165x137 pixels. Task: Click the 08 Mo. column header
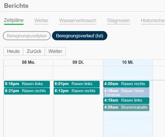pos(28,62)
